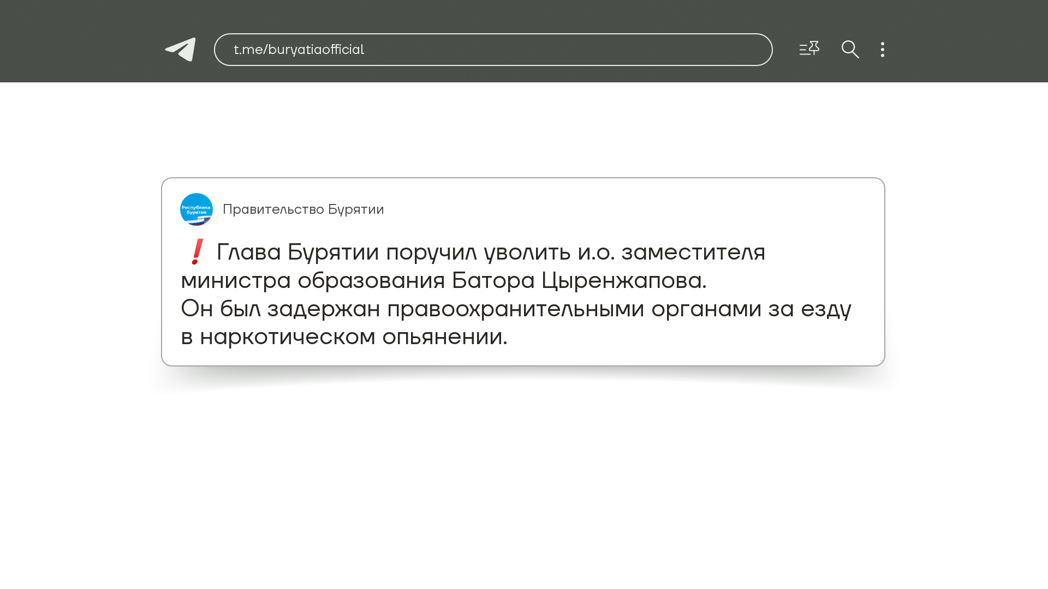Open search with the magnifier icon
This screenshot has height=589, width=1048.
click(x=850, y=50)
